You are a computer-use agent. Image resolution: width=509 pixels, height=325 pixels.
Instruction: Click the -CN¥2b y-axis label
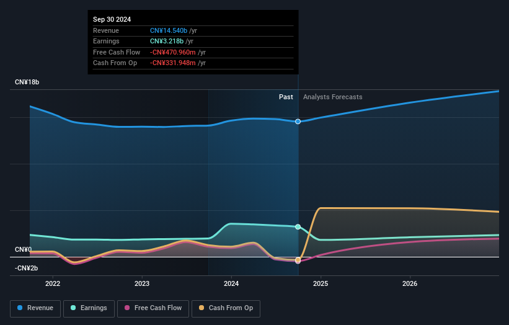[26, 268]
